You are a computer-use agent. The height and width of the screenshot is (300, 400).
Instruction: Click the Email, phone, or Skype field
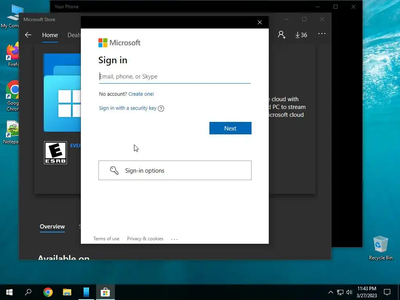(x=175, y=77)
